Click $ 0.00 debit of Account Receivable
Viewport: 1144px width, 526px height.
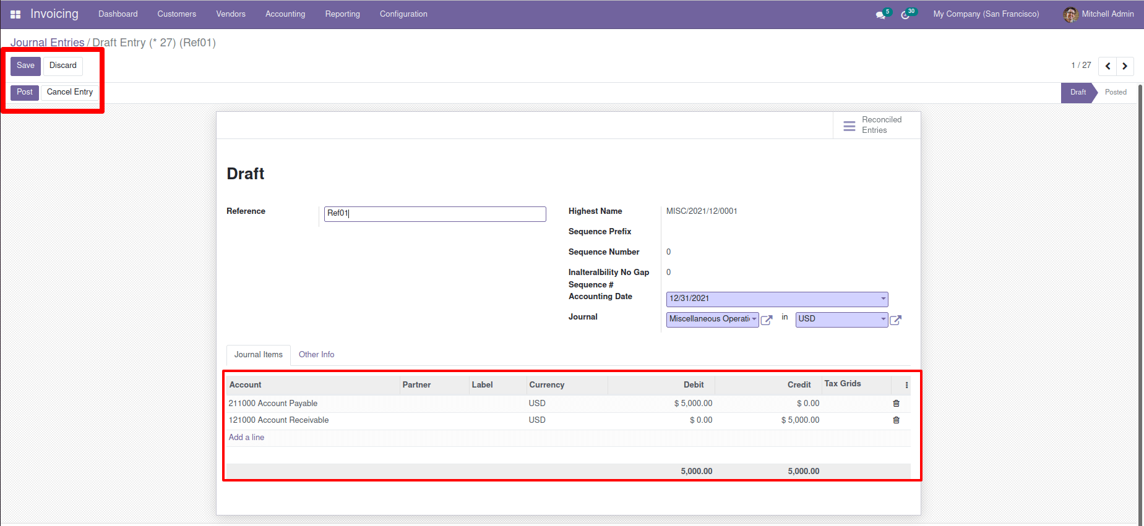701,420
